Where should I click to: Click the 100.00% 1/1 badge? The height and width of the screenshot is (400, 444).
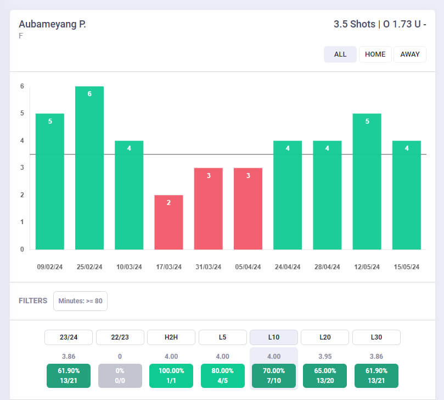pos(171,376)
